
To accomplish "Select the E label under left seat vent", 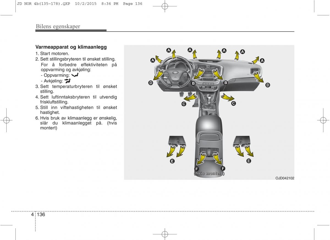I will (x=172, y=161).
